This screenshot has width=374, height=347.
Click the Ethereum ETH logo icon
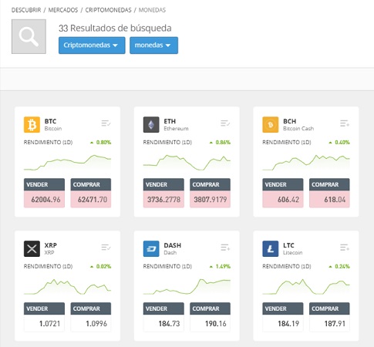(x=151, y=125)
